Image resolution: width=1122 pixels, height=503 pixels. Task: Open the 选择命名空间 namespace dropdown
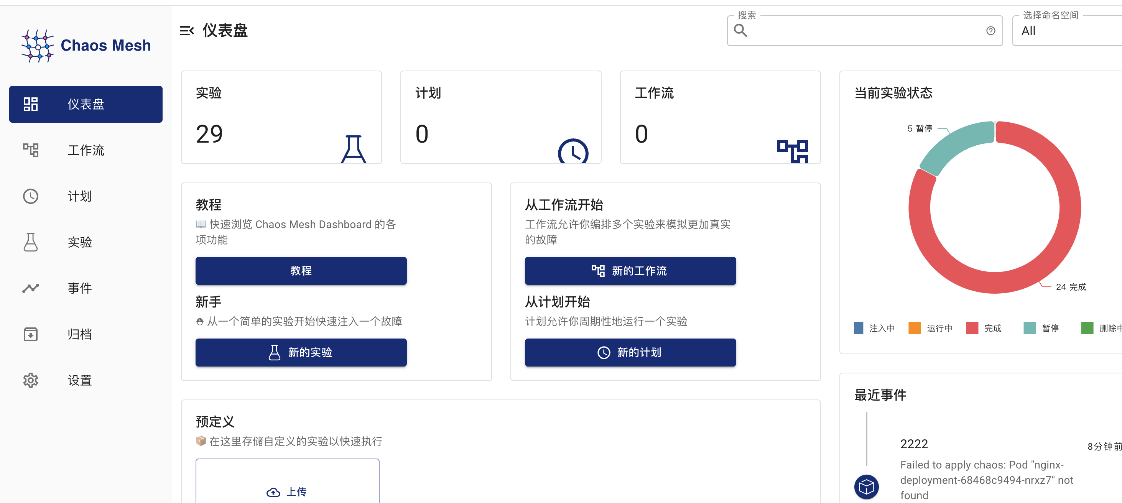(1067, 31)
